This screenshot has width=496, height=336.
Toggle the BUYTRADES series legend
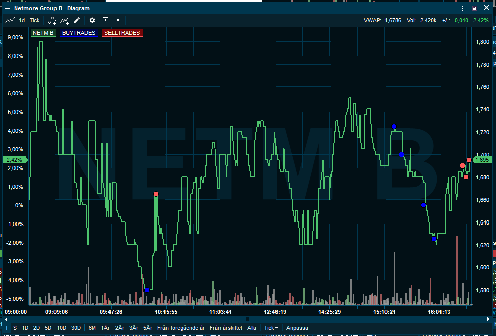click(79, 33)
